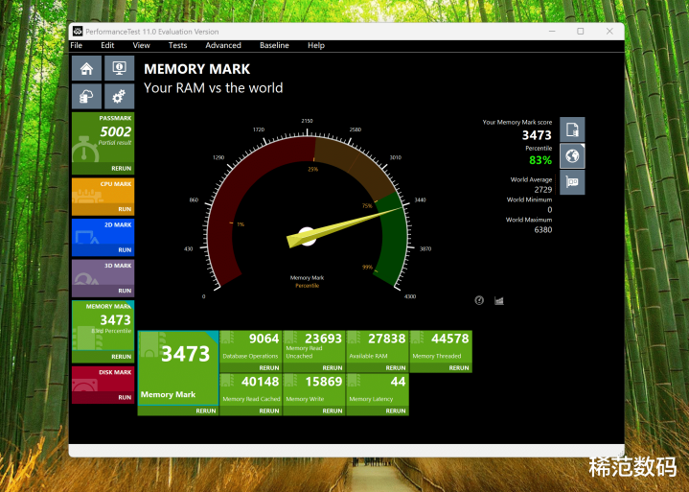
Task: Rerun the PassMark overall test
Action: pyautogui.click(x=121, y=169)
